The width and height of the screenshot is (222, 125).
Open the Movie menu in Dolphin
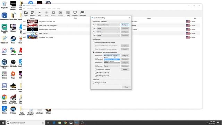click(x=37, y=9)
